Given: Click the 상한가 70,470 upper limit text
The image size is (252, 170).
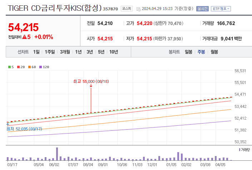Looking at the screenshot, I should [x=168, y=24].
